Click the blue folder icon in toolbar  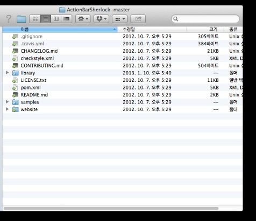[x=22, y=19]
